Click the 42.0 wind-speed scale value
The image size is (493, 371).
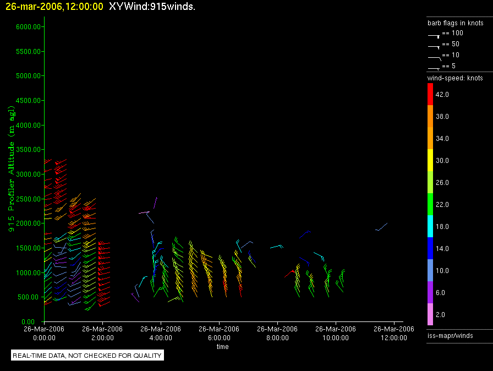(x=442, y=95)
